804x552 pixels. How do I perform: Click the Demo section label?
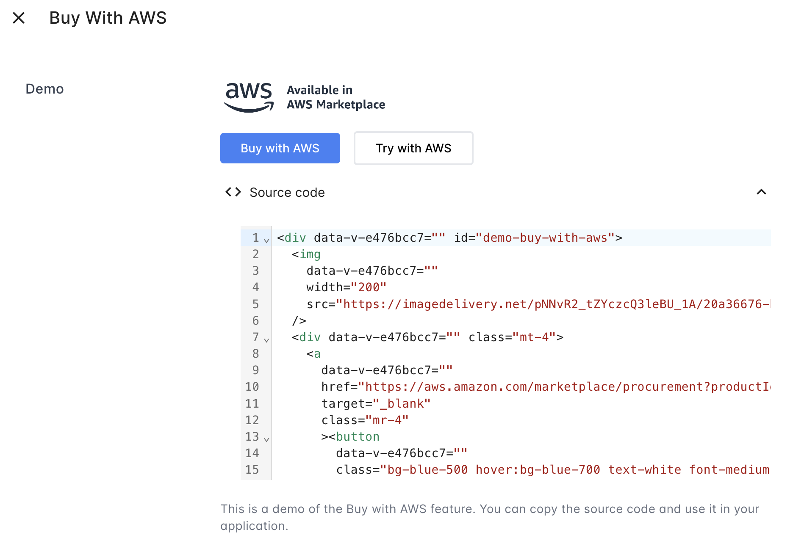pyautogui.click(x=44, y=89)
